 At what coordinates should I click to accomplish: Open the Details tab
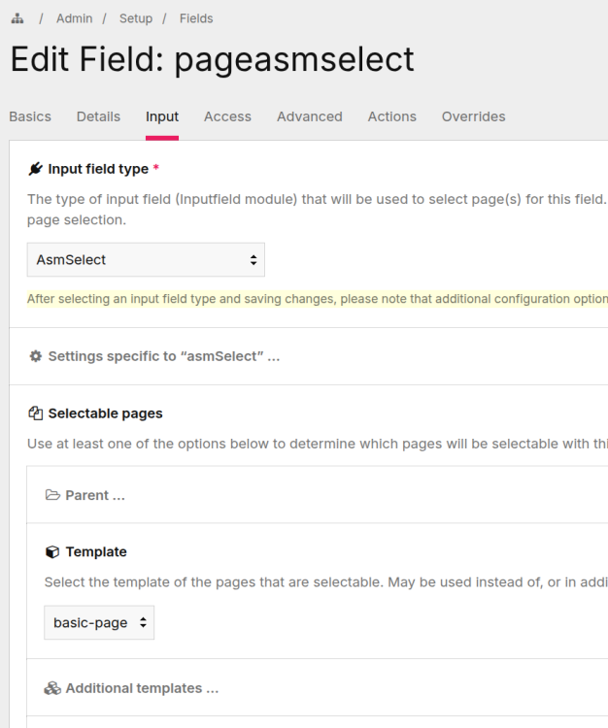pos(98,116)
